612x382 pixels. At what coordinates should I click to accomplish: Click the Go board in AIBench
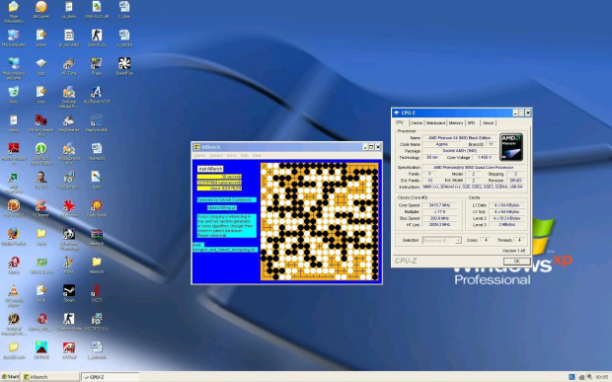tap(320, 221)
